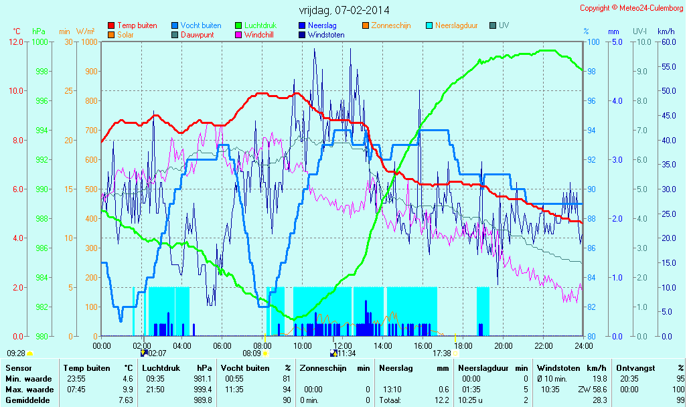This screenshot has width=687, height=407.
Task: Select the magenta Windchill legend swatch
Action: 238,35
